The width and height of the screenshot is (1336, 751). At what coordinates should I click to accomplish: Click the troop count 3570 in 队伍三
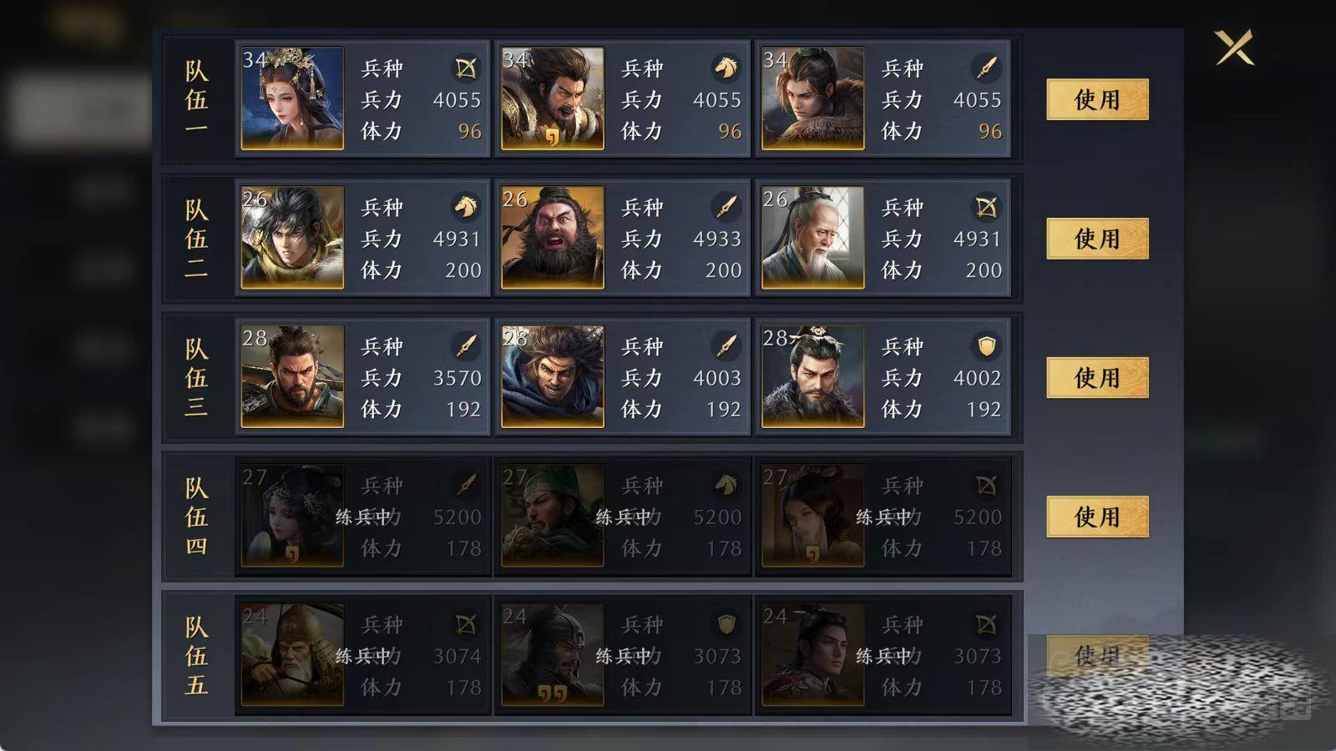457,378
